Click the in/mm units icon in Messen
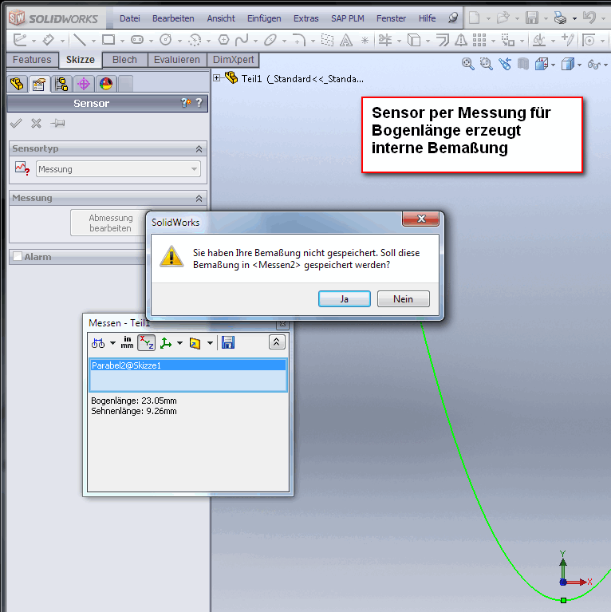611x612 pixels. click(127, 342)
